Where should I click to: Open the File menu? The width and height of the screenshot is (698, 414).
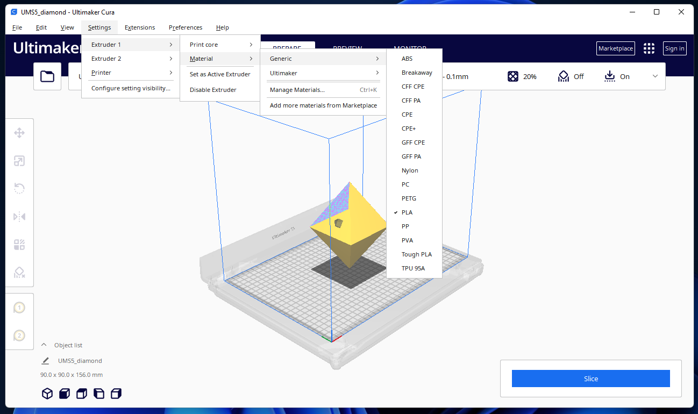tap(17, 27)
